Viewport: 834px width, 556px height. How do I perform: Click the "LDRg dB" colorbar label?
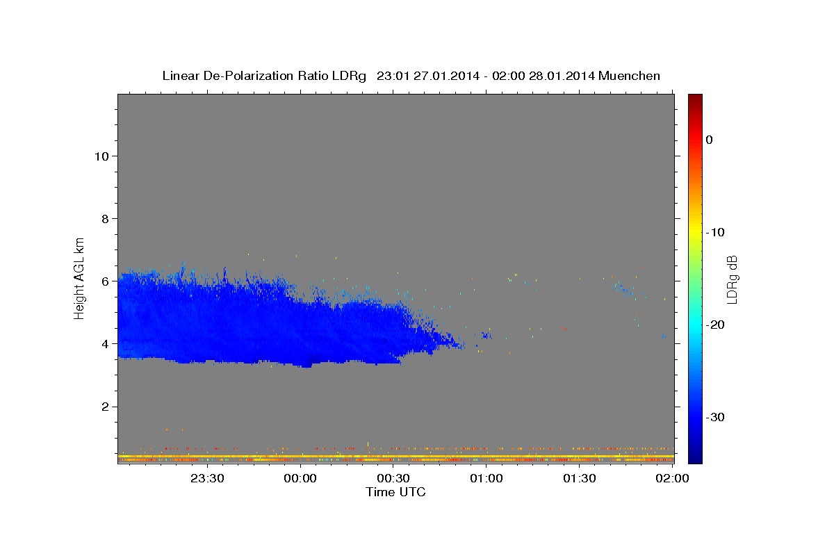click(731, 279)
